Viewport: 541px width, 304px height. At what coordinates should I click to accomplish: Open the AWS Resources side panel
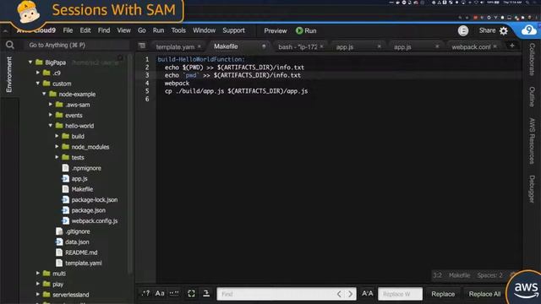click(532, 141)
